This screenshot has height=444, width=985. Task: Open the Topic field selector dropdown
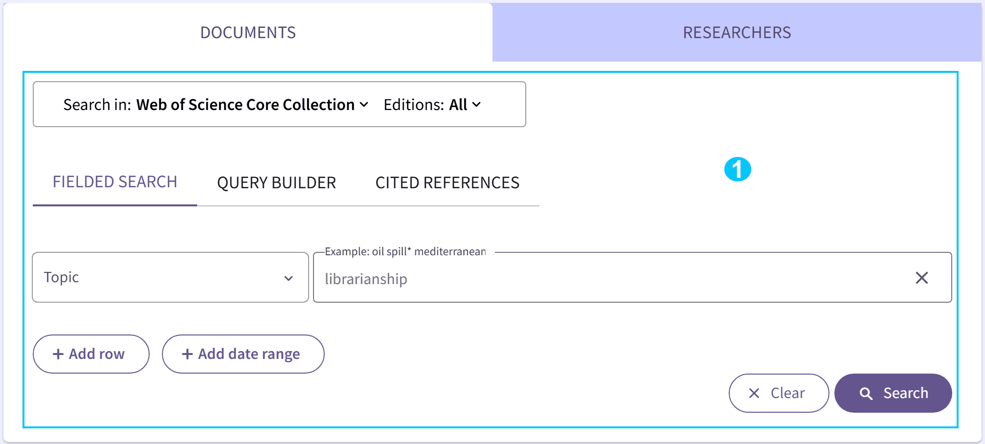[x=170, y=277]
